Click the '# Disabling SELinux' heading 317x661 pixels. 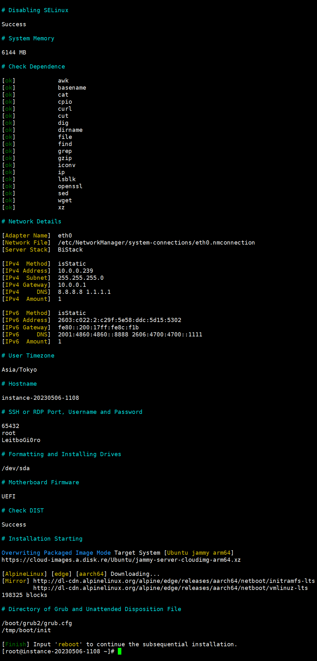point(35,10)
